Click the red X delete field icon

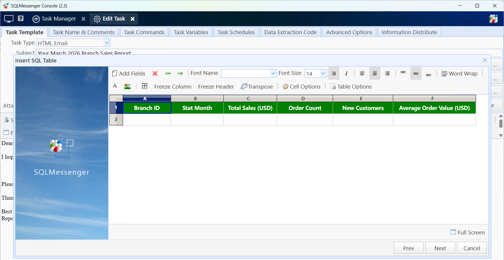(155, 73)
